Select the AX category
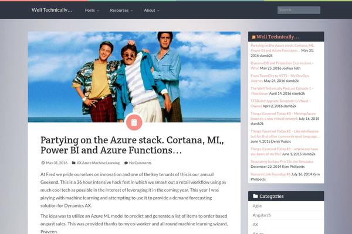The image size is (352, 234). click(x=255, y=225)
